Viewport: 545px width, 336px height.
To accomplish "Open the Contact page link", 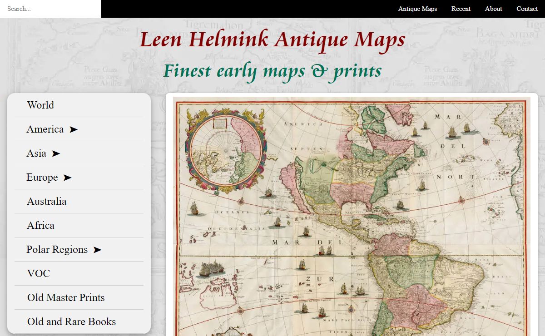I will coord(527,9).
